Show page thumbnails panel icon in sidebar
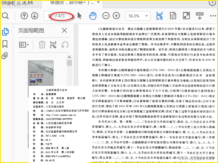The image size is (218, 163). [x=5, y=32]
